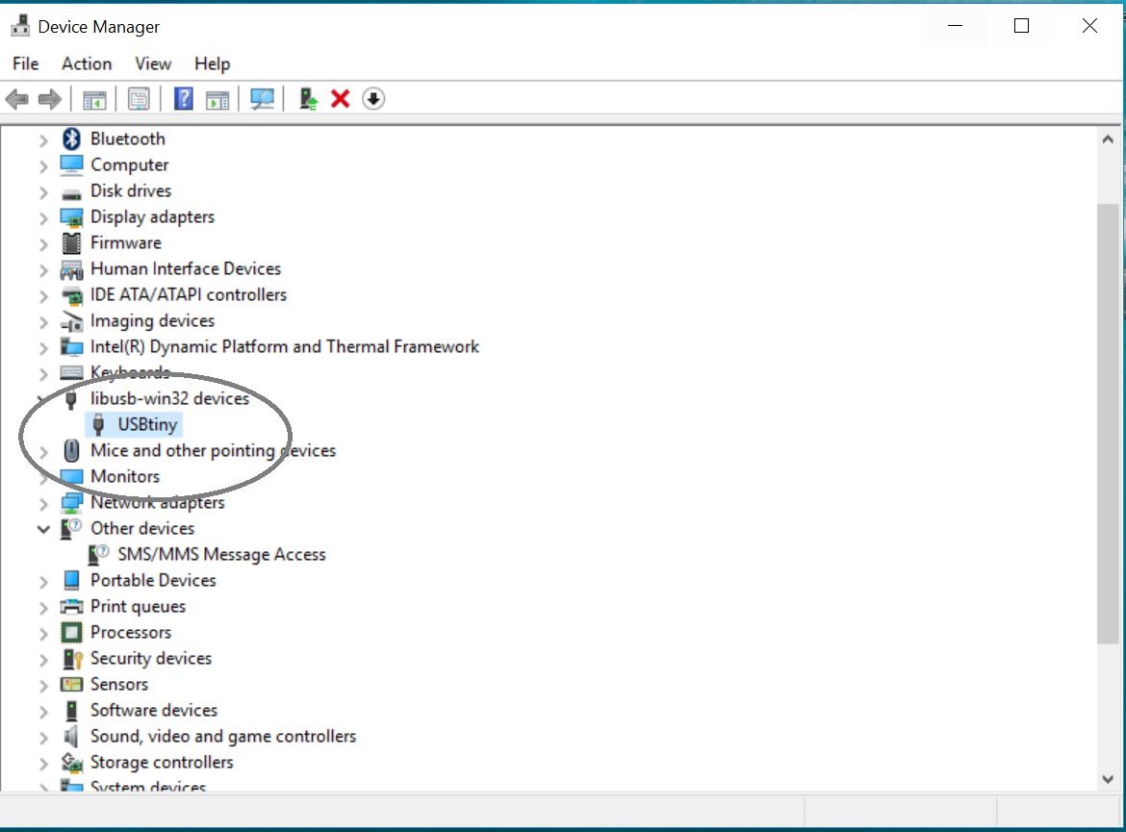Close the Device Manager window
Viewport: 1126px width, 832px height.
[x=1089, y=26]
